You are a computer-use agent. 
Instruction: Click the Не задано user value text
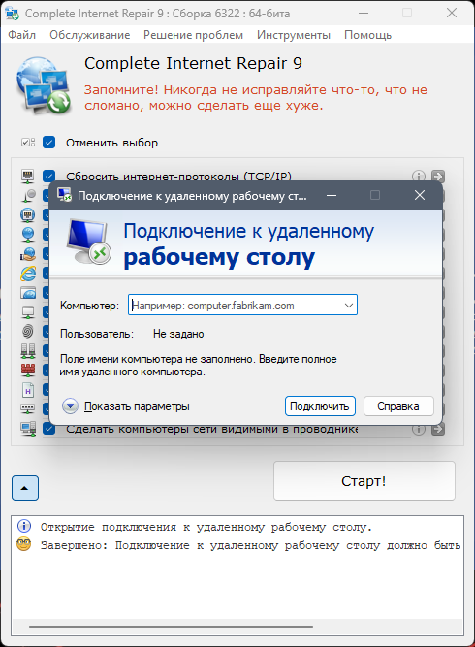click(178, 334)
